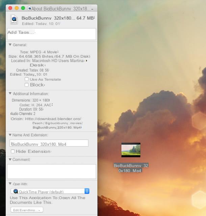
Task: Click the header file name BigBuckBunny_320x180… 64.7 MB
Action: (57, 18)
